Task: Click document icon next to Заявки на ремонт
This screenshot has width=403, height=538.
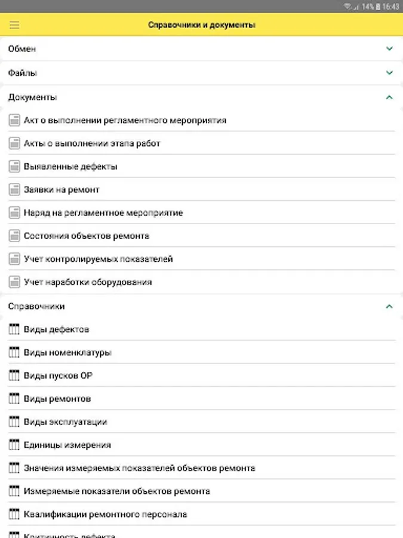Action: coord(14,190)
